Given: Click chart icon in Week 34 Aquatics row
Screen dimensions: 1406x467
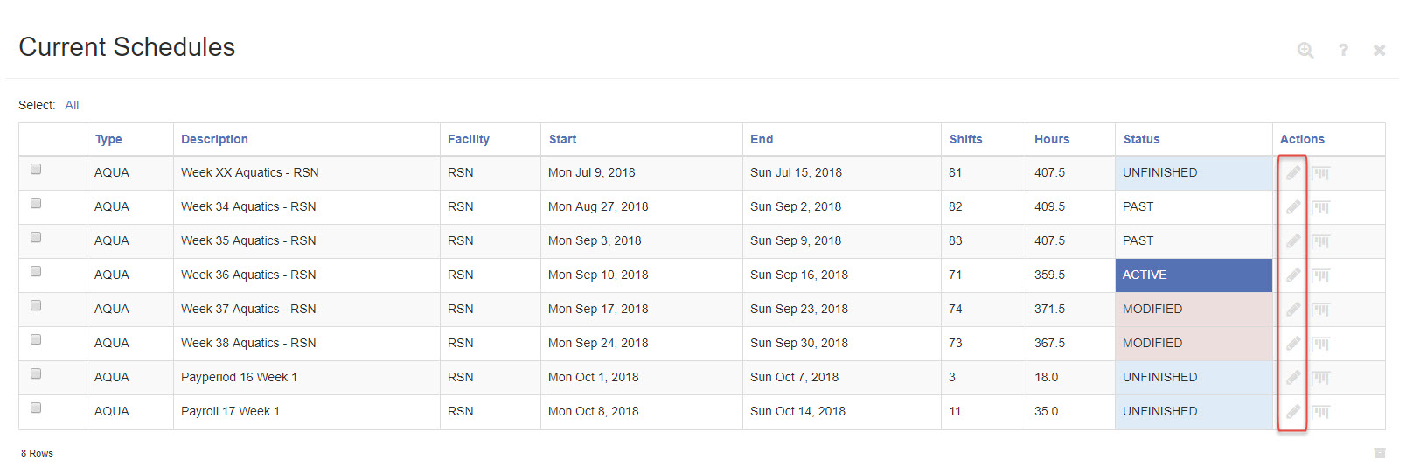Looking at the screenshot, I should click(x=1320, y=207).
